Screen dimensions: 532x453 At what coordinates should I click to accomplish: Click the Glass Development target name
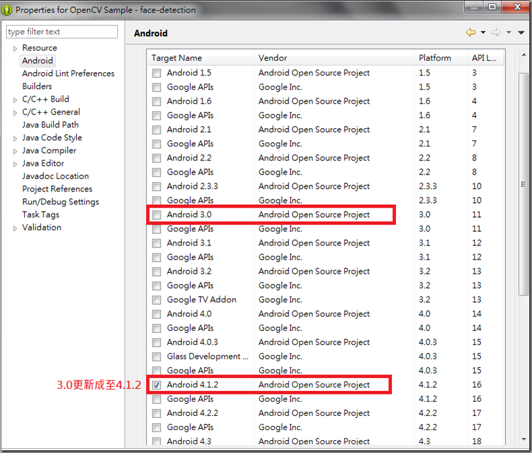(x=207, y=357)
